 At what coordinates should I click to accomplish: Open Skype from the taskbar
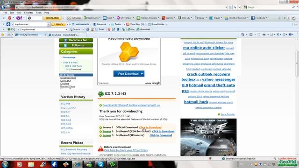point(101,164)
